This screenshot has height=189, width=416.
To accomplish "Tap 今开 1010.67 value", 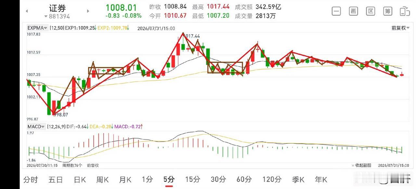I will 168,16.
